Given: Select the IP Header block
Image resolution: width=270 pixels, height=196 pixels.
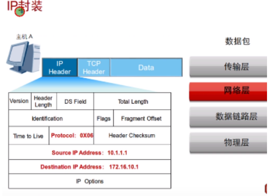Looking at the screenshot, I should [x=60, y=67].
